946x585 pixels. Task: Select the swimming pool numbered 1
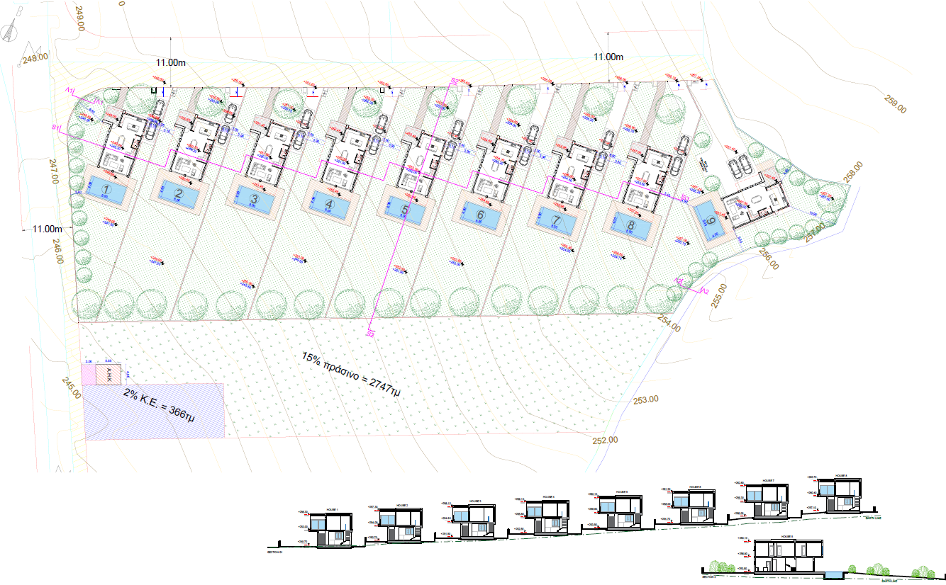pos(106,190)
